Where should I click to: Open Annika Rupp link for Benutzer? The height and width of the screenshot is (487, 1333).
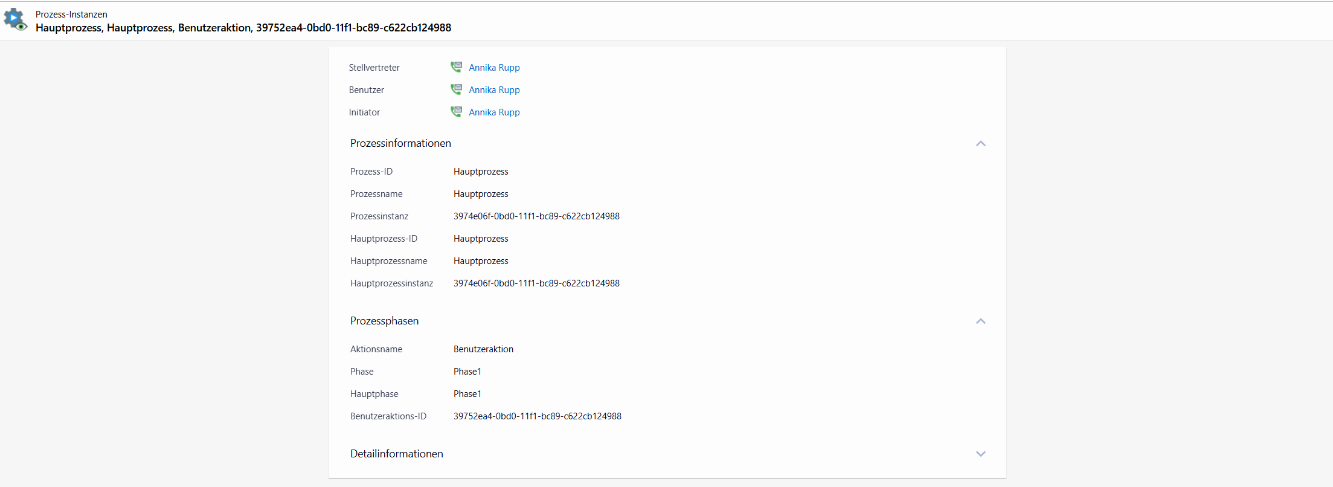[494, 90]
